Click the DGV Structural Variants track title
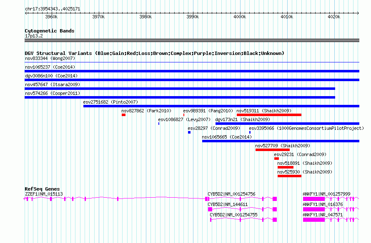The image size is (371, 243). (x=155, y=53)
